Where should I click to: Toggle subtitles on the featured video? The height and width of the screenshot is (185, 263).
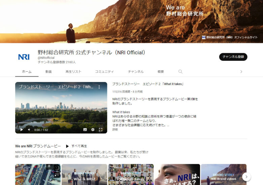click(85, 129)
